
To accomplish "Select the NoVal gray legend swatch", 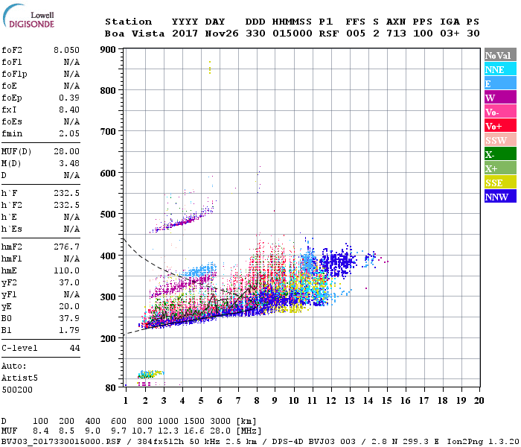I will click(x=500, y=55).
